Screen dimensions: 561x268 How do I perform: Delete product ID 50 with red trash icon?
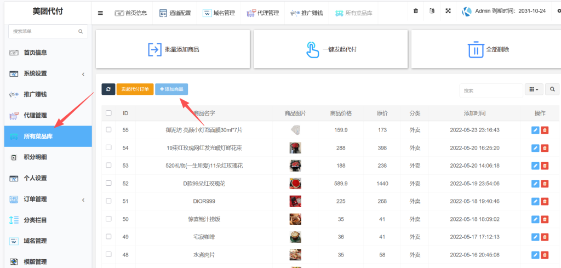[x=545, y=219]
